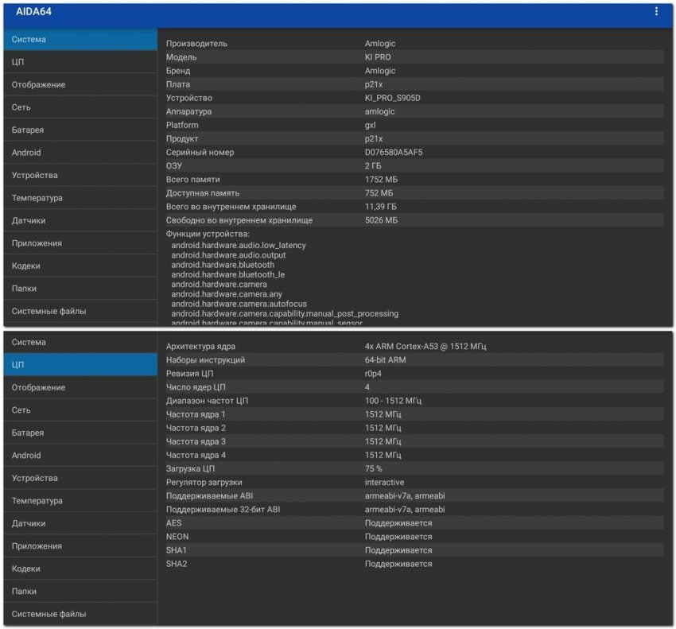Click the Модель KI PRO row
This screenshot has height=629, width=676.
tap(414, 57)
